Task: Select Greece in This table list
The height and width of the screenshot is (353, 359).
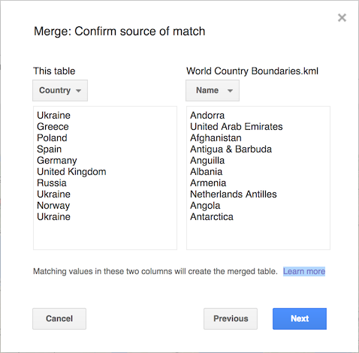Action: (53, 126)
